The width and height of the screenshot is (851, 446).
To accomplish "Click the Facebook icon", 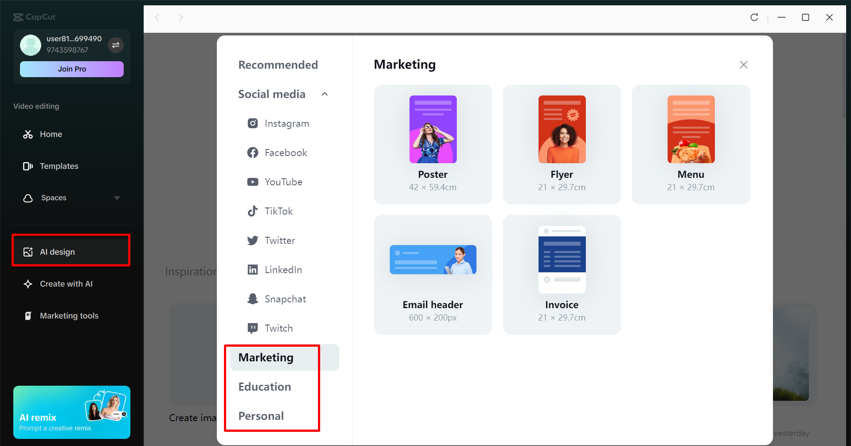I will [x=253, y=153].
